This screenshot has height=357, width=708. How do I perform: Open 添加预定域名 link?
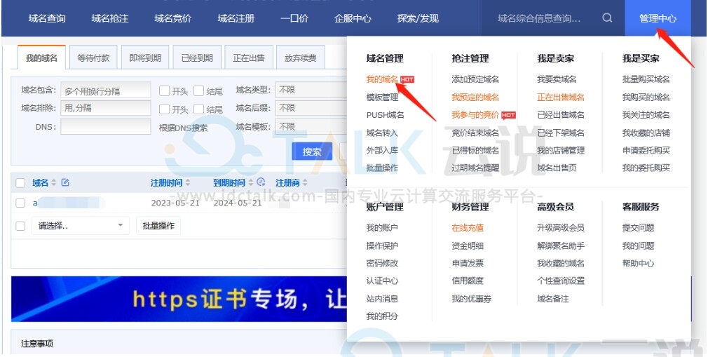(x=475, y=79)
